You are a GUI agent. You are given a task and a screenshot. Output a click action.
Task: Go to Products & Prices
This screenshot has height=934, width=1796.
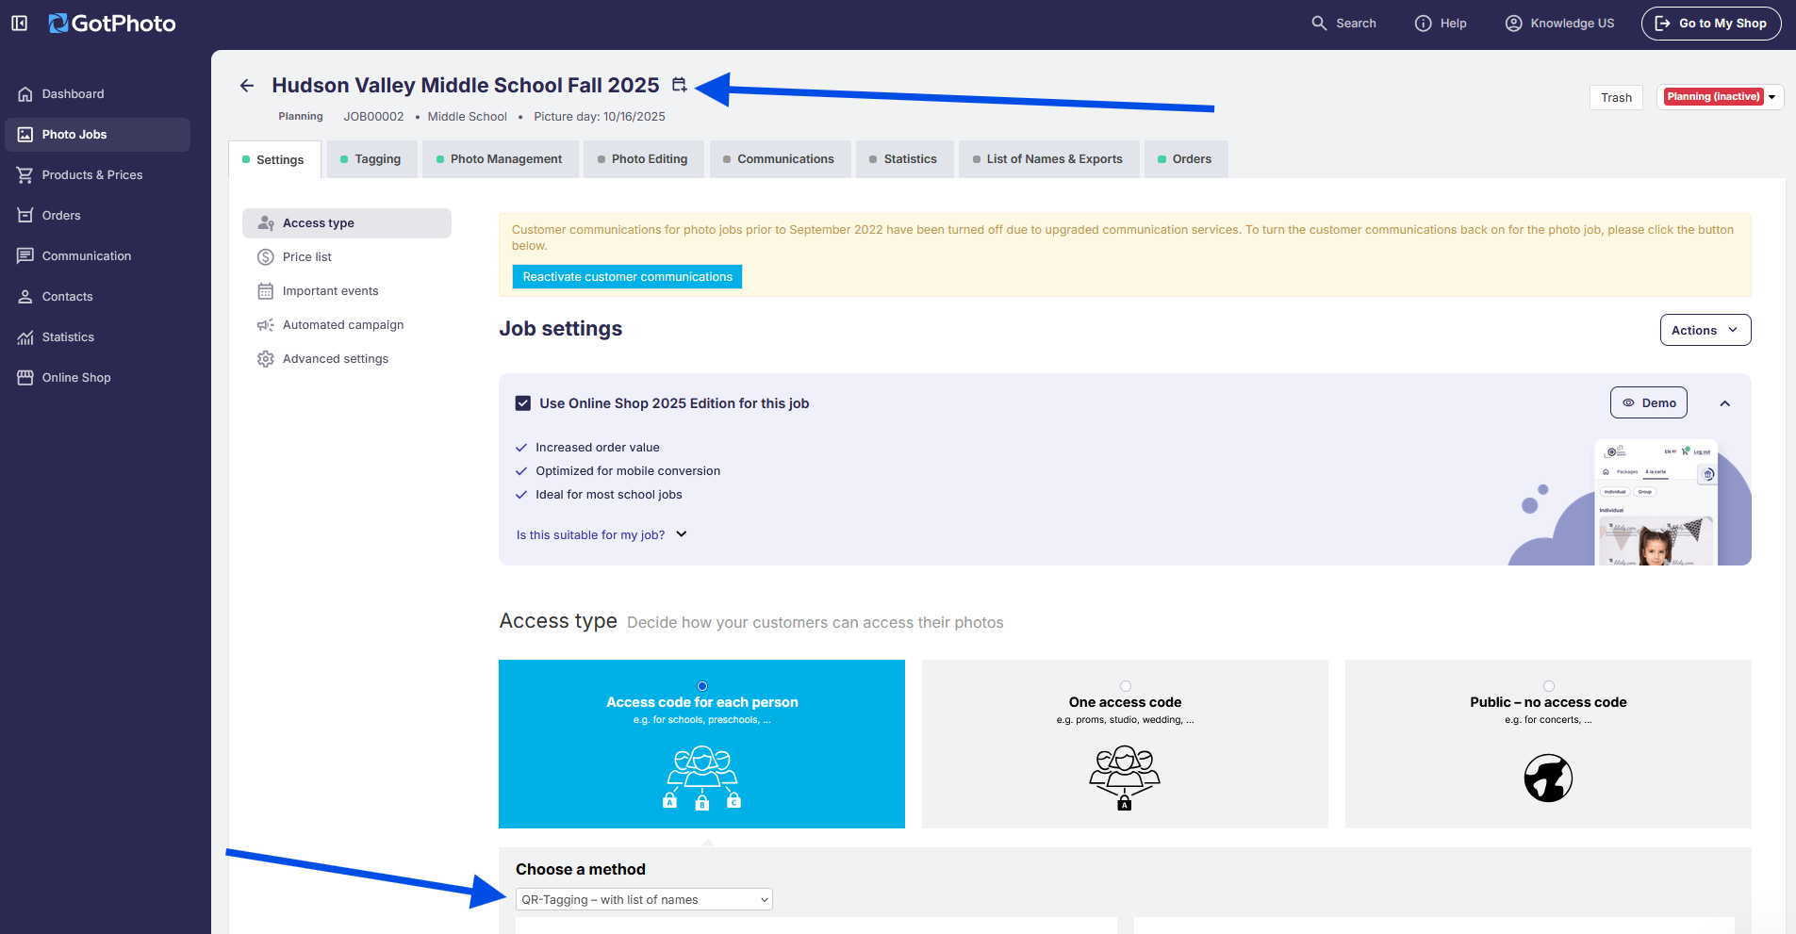(97, 174)
